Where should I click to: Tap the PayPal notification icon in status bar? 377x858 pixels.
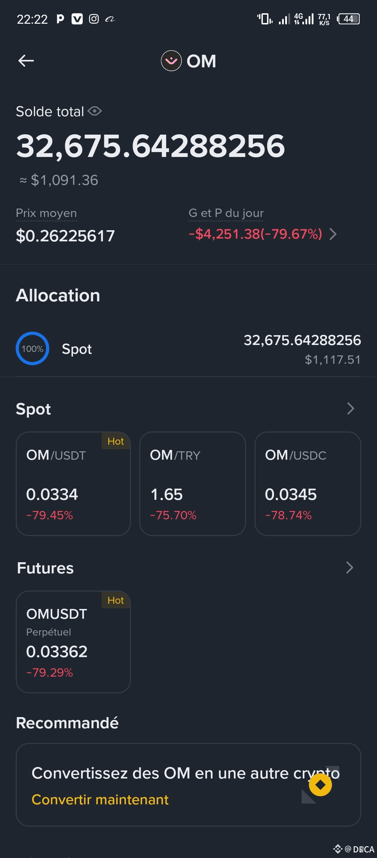coord(60,19)
